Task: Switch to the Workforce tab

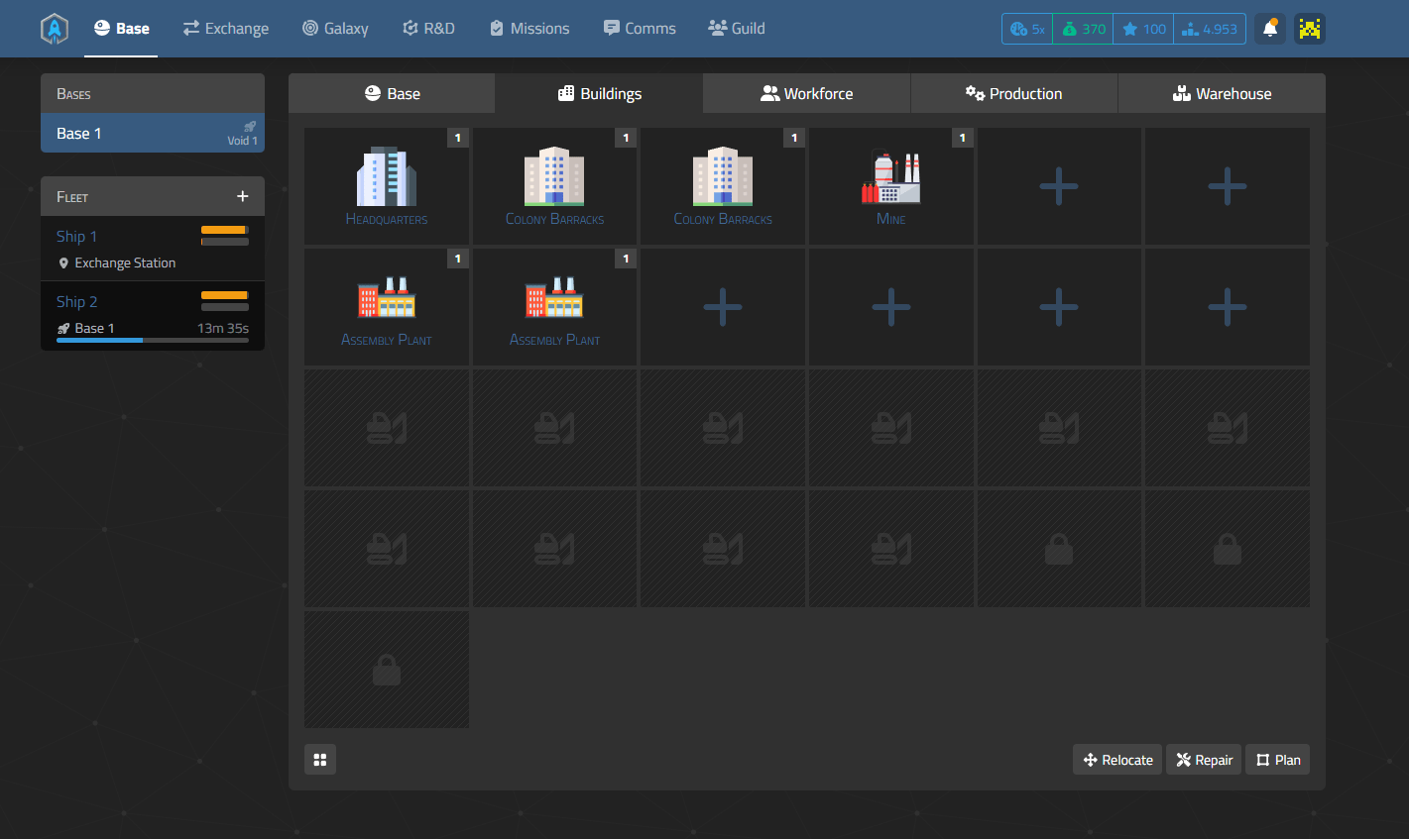Action: pos(807,93)
